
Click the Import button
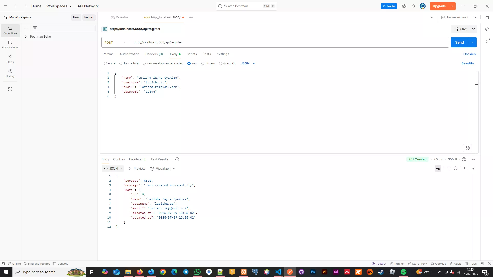(x=89, y=17)
